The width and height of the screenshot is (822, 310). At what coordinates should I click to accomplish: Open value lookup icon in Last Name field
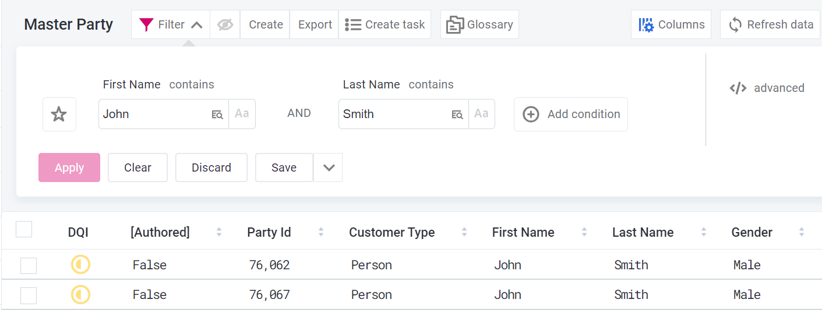point(457,115)
